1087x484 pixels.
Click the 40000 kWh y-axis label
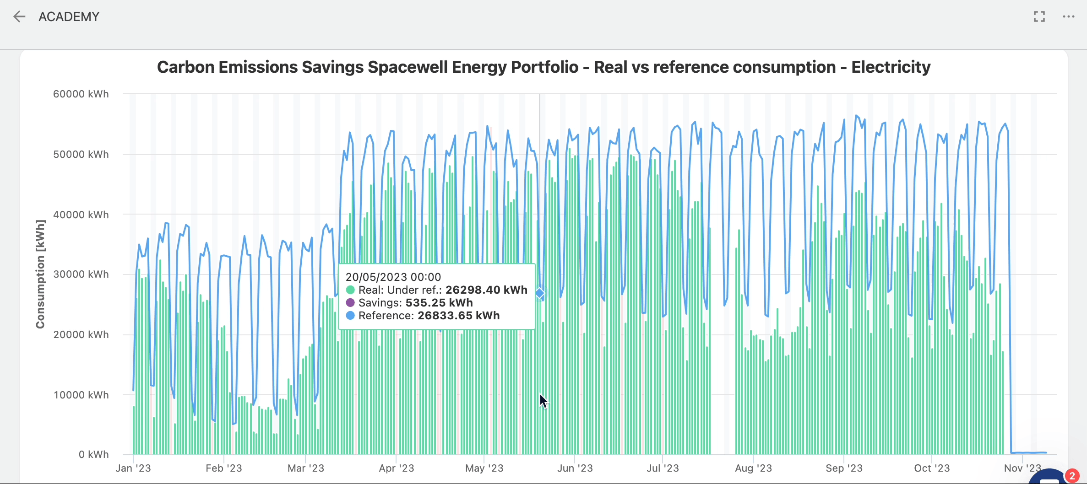point(81,215)
